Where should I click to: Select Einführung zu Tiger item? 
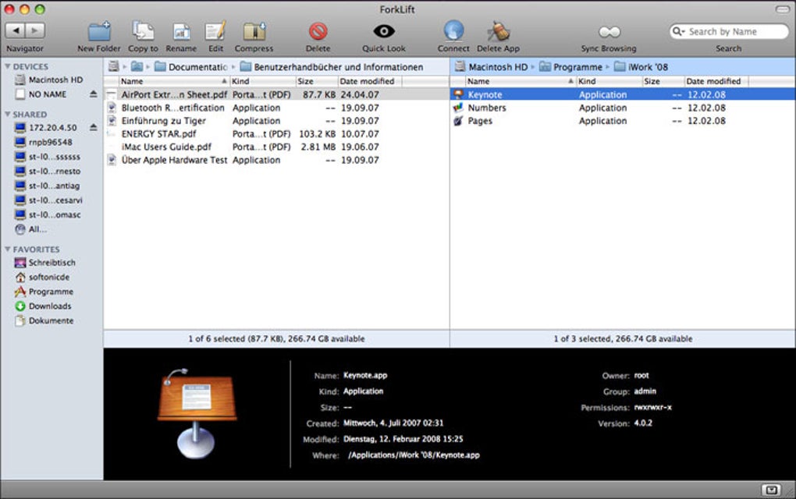point(276,121)
